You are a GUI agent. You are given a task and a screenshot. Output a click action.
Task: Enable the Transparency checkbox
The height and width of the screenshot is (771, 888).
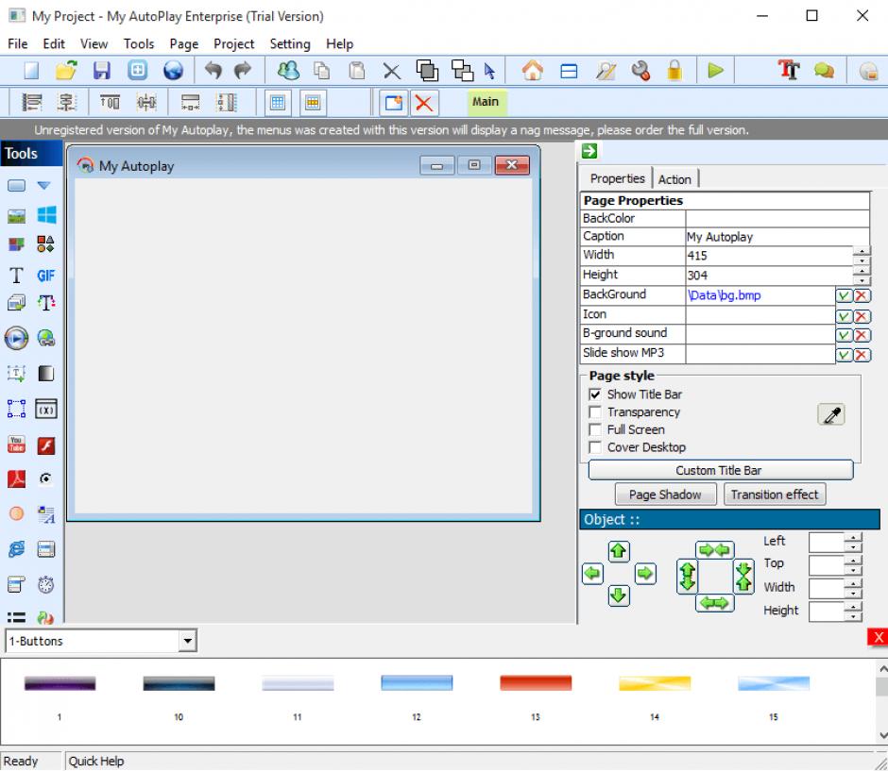coord(594,412)
